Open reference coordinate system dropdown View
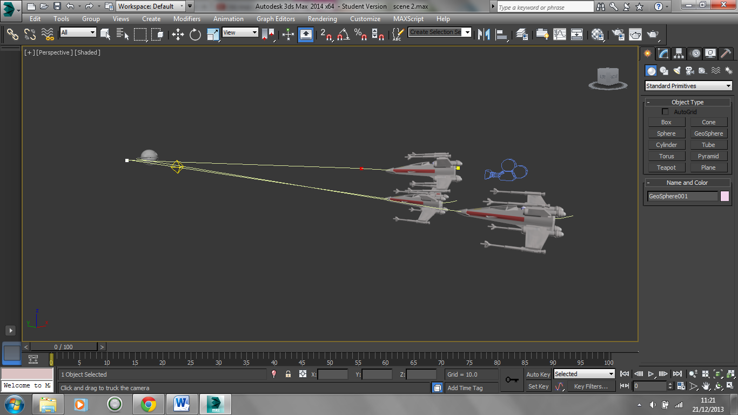The width and height of the screenshot is (738, 415). [240, 32]
